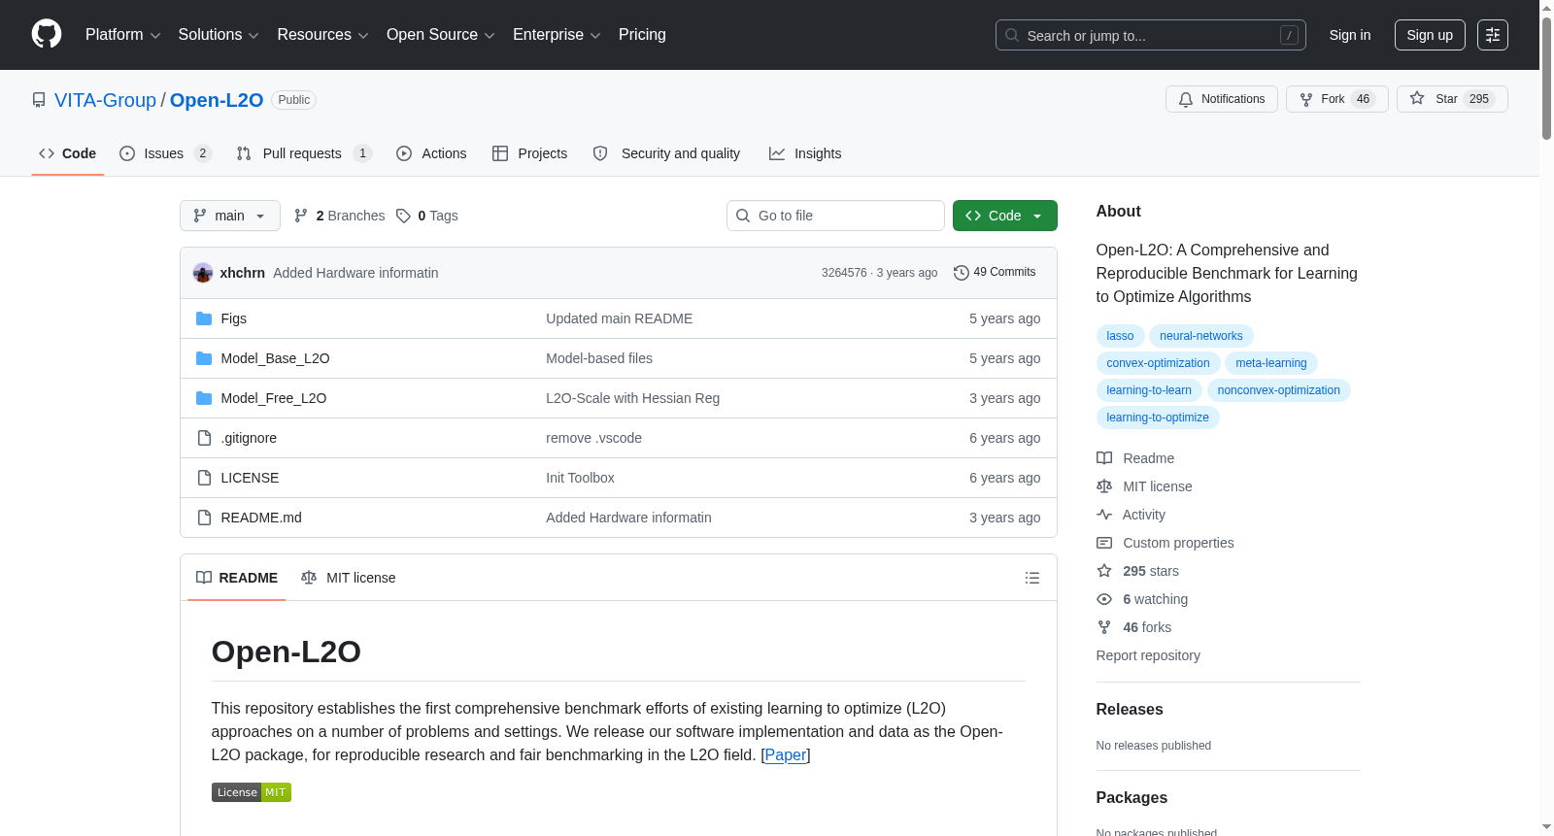Image resolution: width=1554 pixels, height=836 pixels.
Task: Open the Pull requests tab
Action: point(304,153)
